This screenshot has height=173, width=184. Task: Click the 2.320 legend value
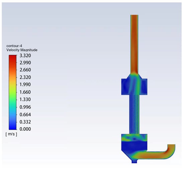point(25,77)
